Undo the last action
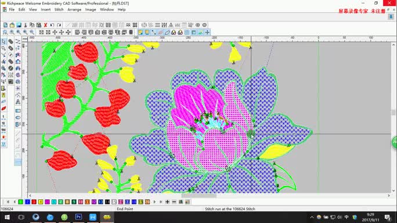 [x=52, y=25]
